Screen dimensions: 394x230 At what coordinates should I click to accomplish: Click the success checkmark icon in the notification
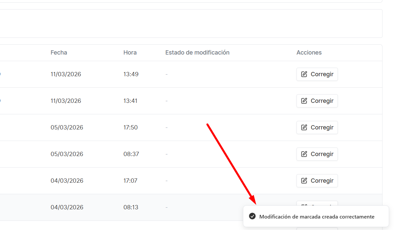tap(252, 216)
